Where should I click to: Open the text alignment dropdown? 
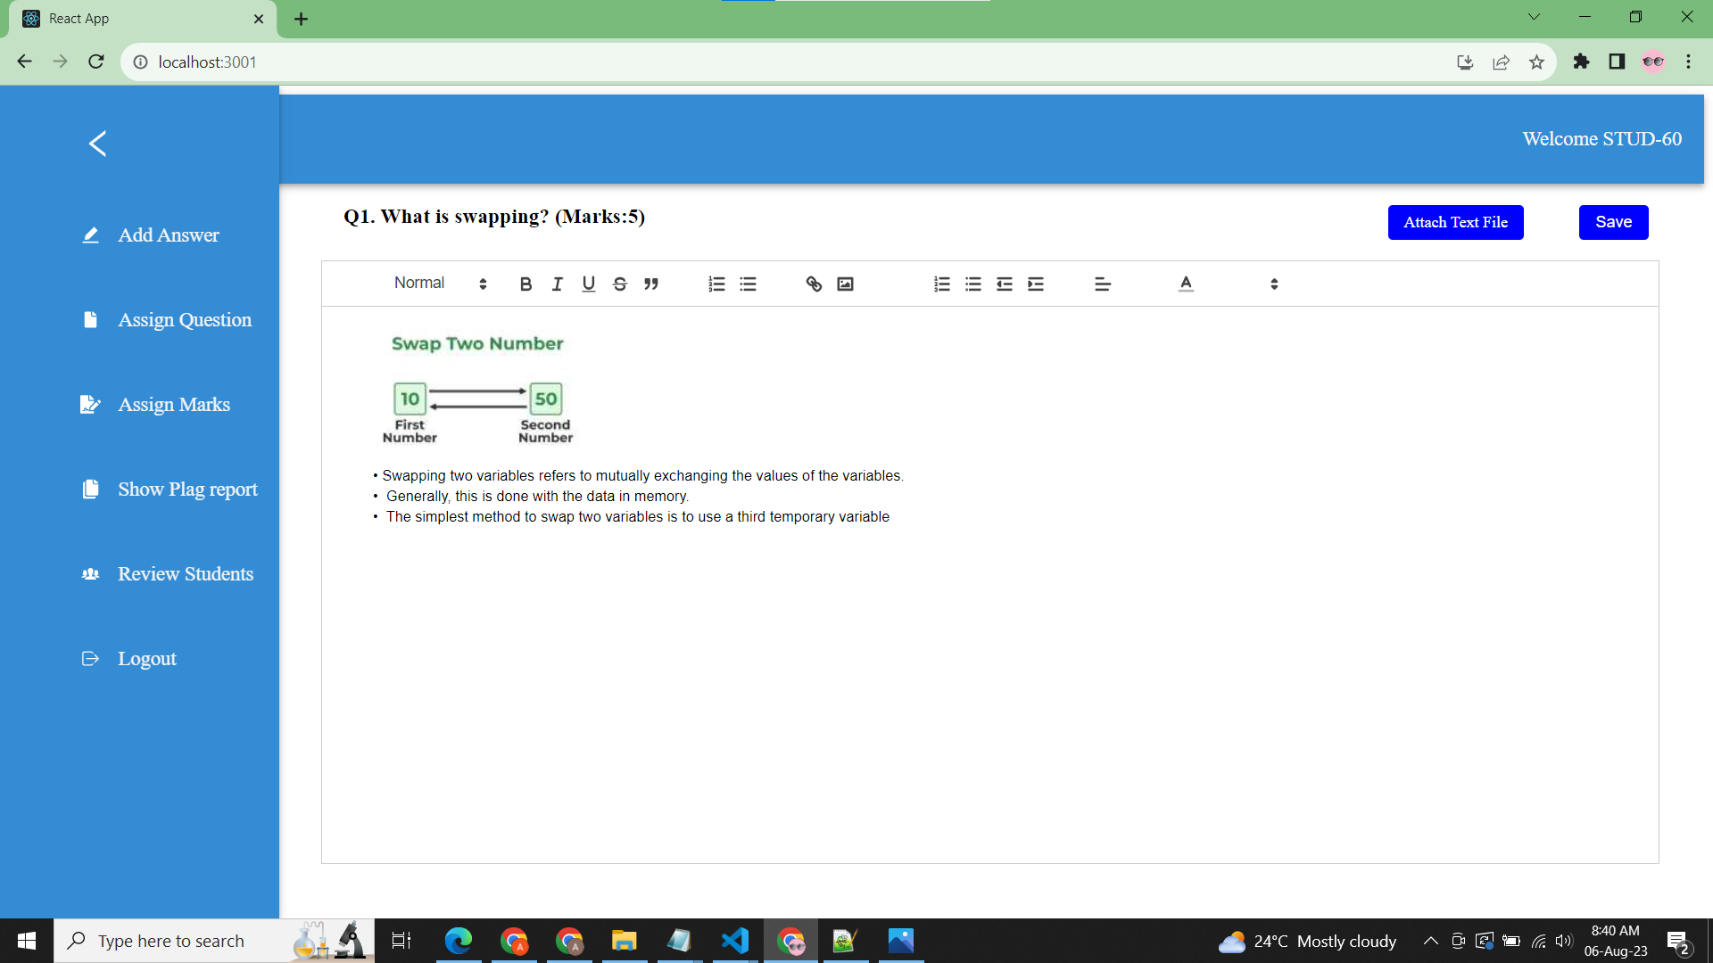(x=1103, y=284)
